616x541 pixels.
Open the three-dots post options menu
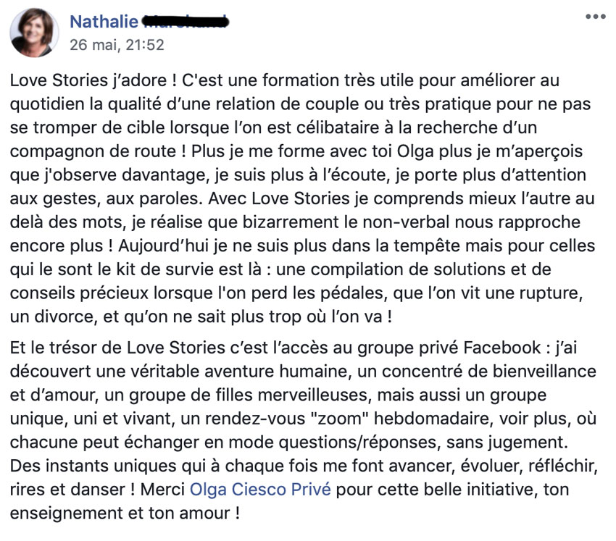click(x=595, y=17)
